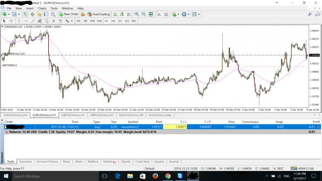
Task: Open the Default profile selector in status bar
Action: click(149, 169)
